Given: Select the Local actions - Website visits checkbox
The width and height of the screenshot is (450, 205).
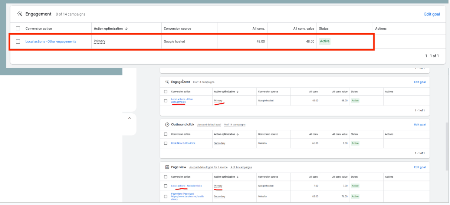Looking at the screenshot, I should [166, 186].
